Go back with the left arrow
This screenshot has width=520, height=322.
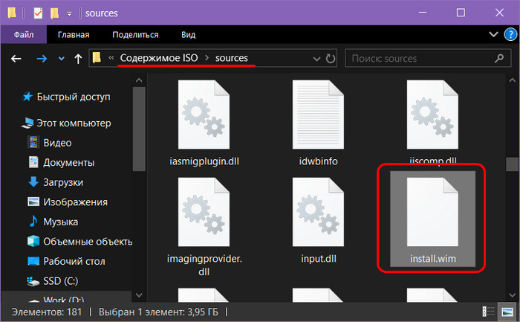16,59
